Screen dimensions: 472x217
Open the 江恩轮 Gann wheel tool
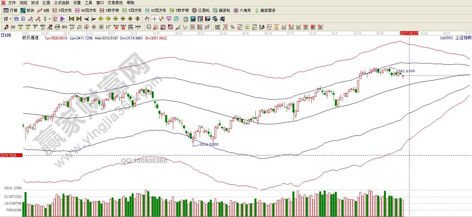pos(200,11)
